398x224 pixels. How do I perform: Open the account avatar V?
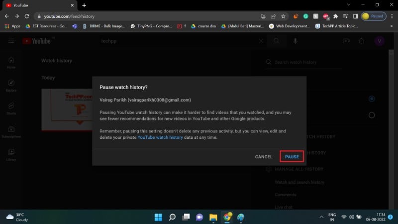(x=380, y=41)
